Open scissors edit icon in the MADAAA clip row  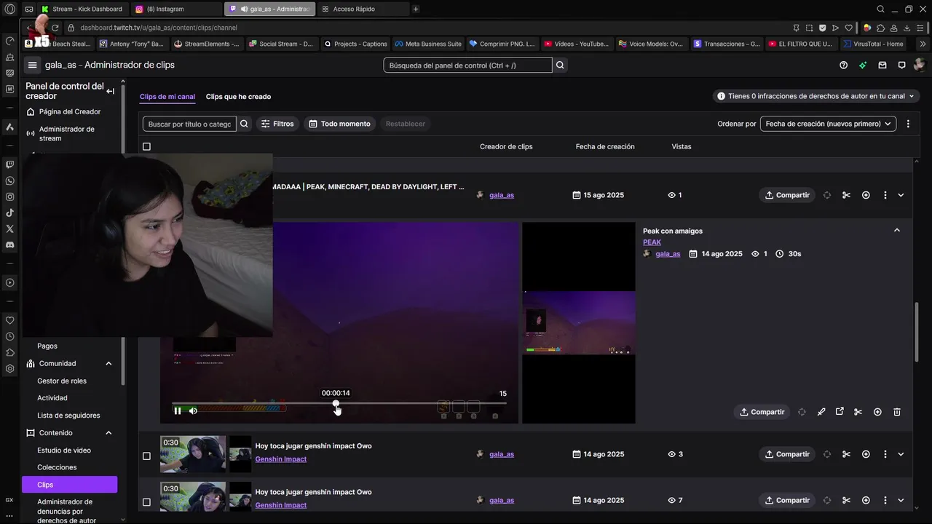click(x=846, y=195)
